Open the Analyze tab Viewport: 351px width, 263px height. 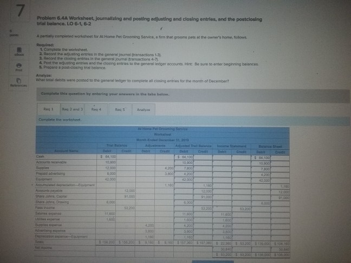click(144, 110)
